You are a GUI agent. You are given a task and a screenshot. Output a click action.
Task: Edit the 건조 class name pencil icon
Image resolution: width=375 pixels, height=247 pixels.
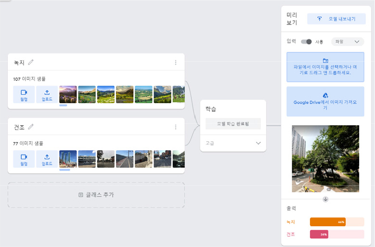31,127
